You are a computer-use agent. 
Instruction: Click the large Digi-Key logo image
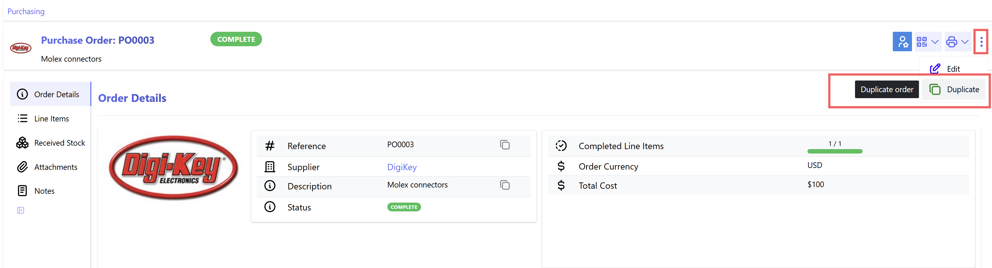coord(173,168)
